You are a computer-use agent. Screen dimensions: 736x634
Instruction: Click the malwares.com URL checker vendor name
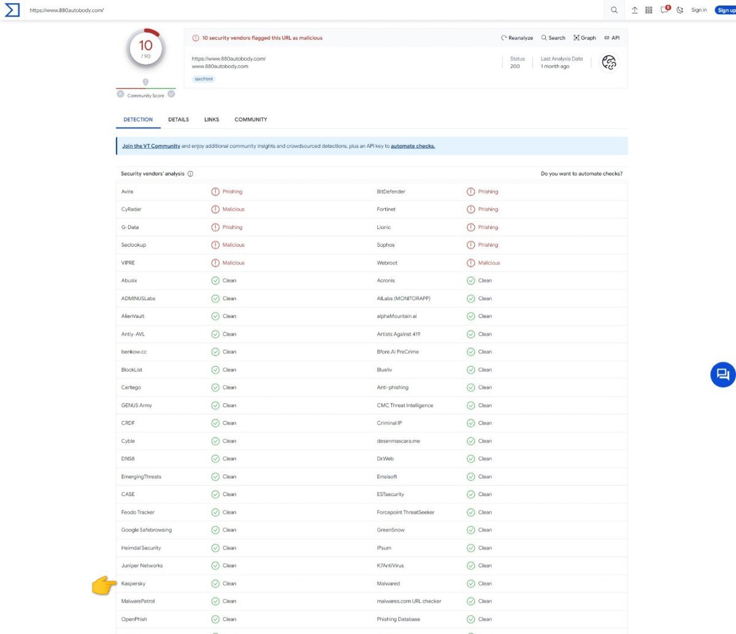coord(409,601)
